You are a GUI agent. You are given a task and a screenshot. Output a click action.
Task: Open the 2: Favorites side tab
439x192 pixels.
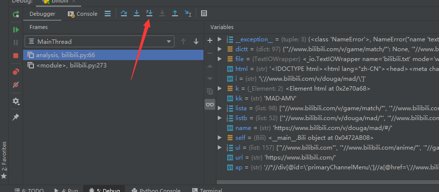pos(4,160)
